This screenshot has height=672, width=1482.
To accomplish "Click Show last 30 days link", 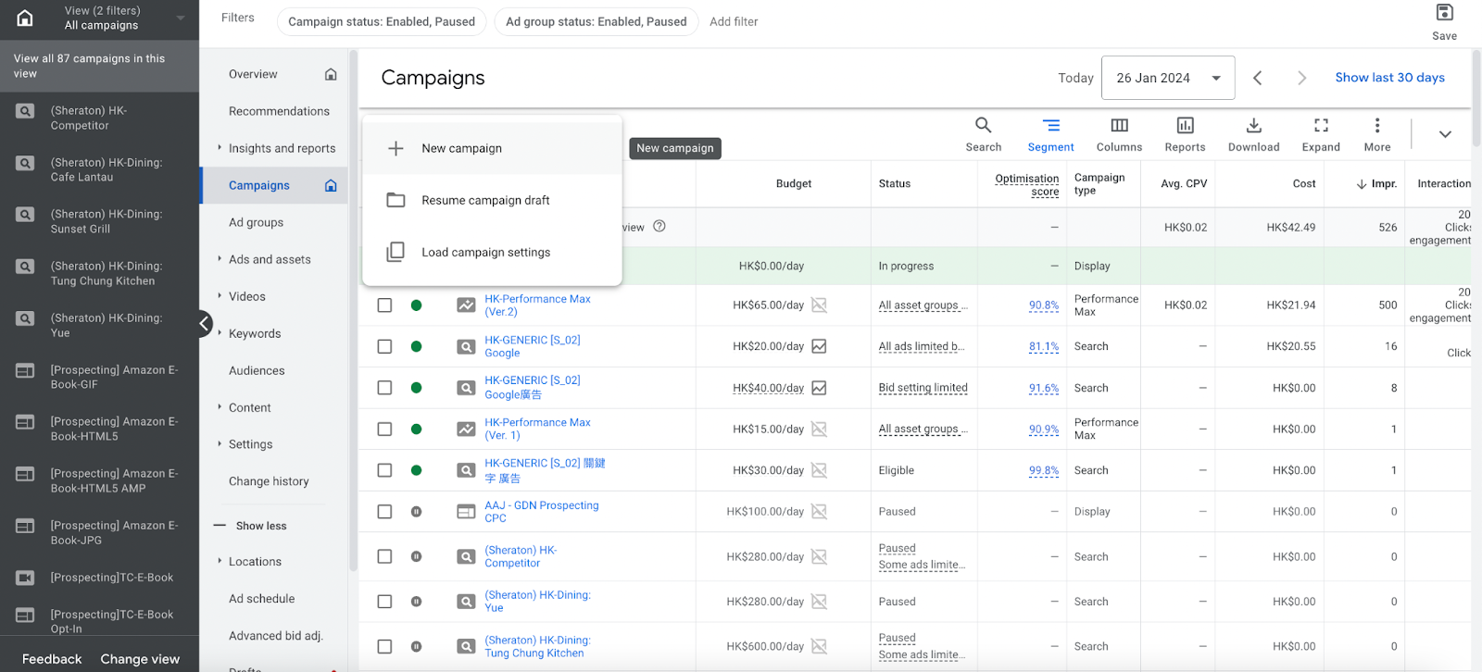I will coord(1389,78).
